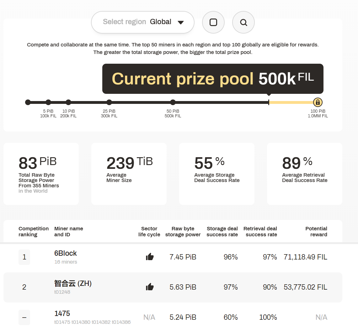358x332 pixels.
Task: Click the 25 PiB milestone dot
Action: (x=109, y=102)
